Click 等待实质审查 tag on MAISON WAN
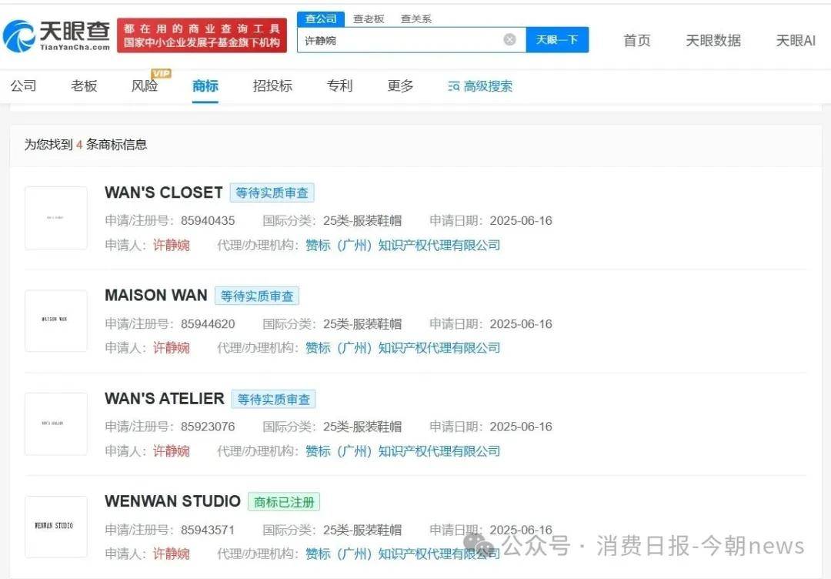 click(257, 296)
